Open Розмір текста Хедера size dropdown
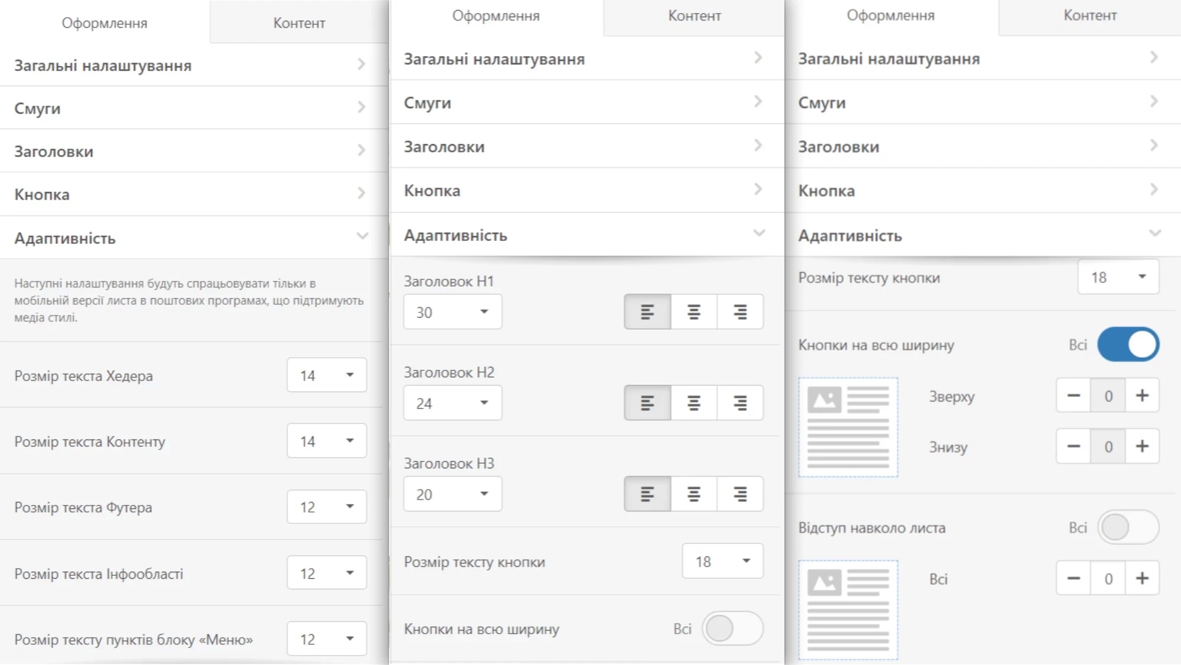 (x=327, y=375)
